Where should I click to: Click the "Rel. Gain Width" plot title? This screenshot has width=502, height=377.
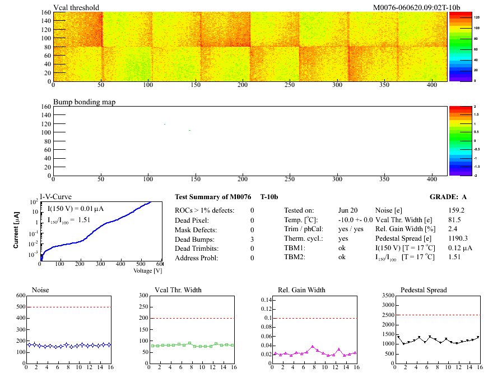click(x=301, y=290)
